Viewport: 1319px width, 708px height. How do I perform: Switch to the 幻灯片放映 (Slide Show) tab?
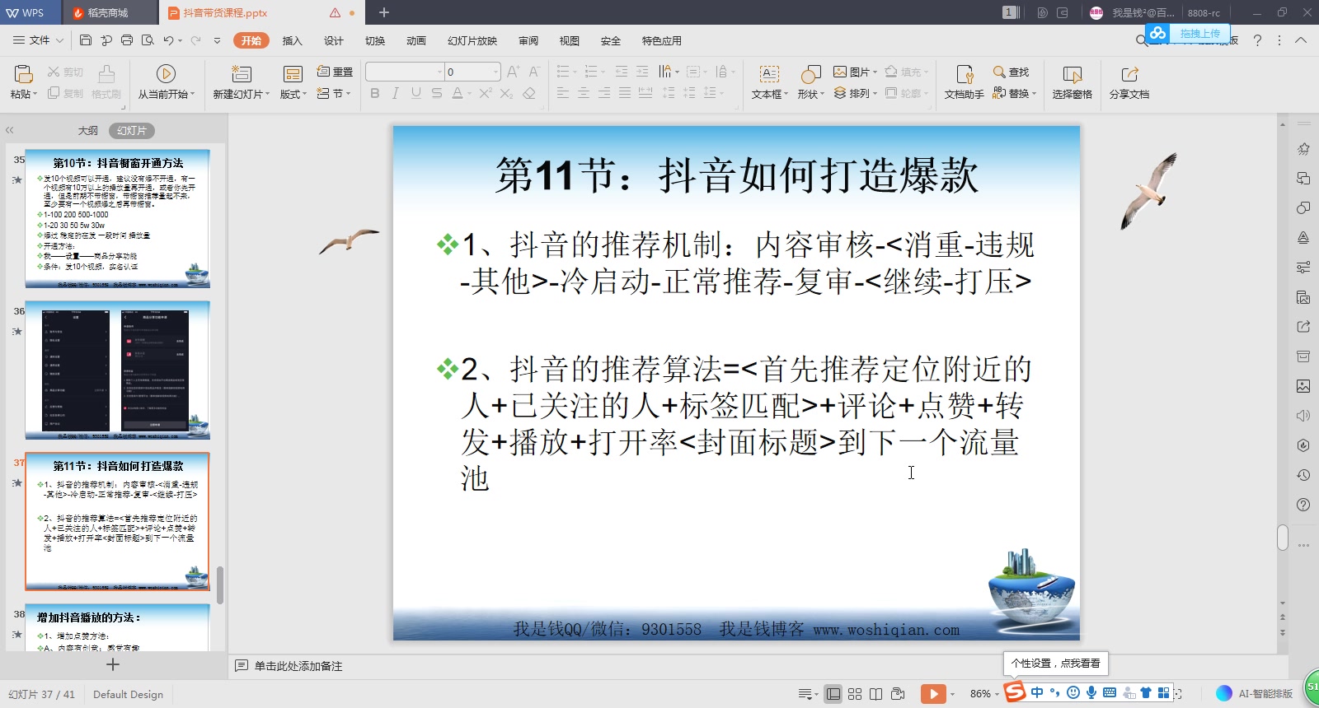pyautogui.click(x=472, y=40)
